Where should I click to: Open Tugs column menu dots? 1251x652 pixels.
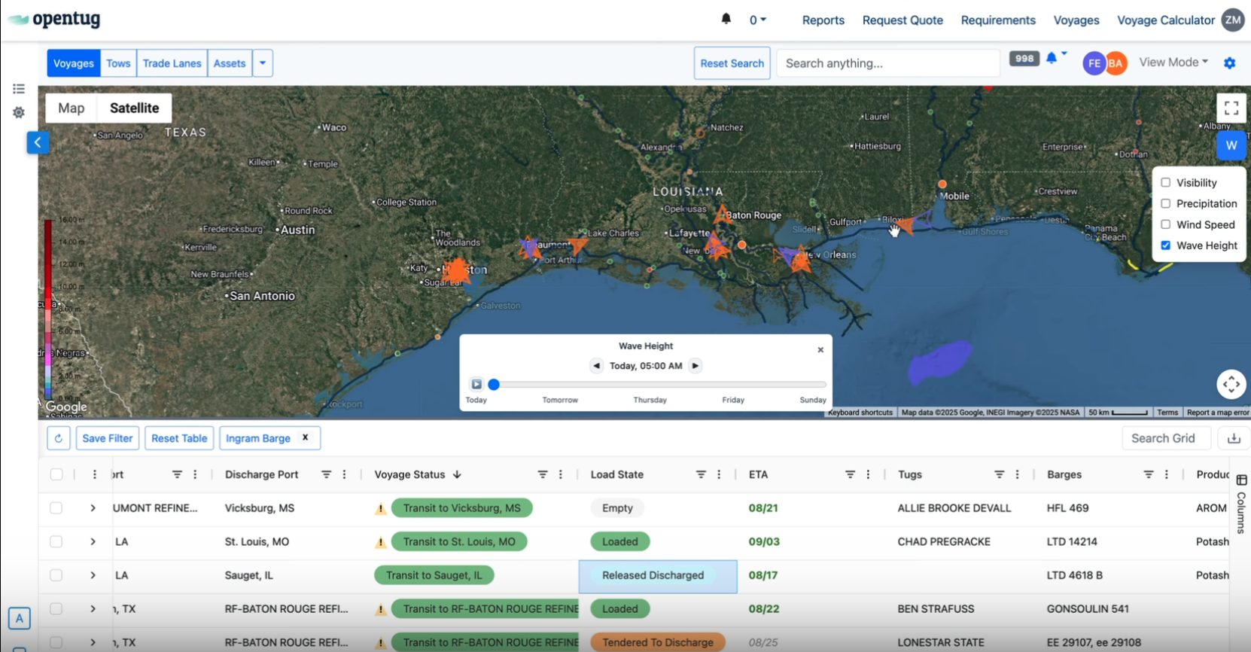(1017, 474)
